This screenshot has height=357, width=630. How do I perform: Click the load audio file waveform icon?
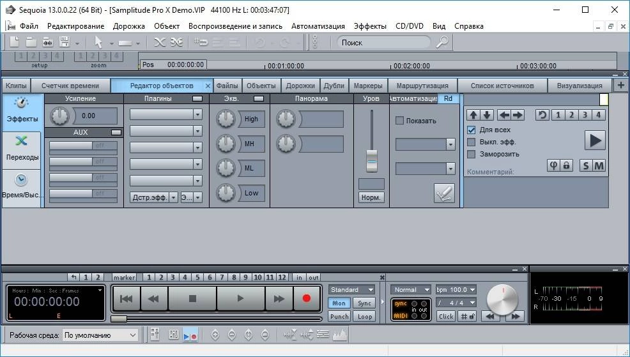pyautogui.click(x=48, y=42)
